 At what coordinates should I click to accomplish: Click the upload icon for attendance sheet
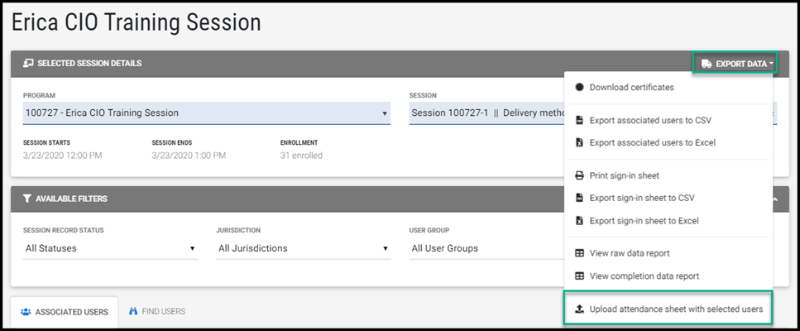click(x=579, y=309)
